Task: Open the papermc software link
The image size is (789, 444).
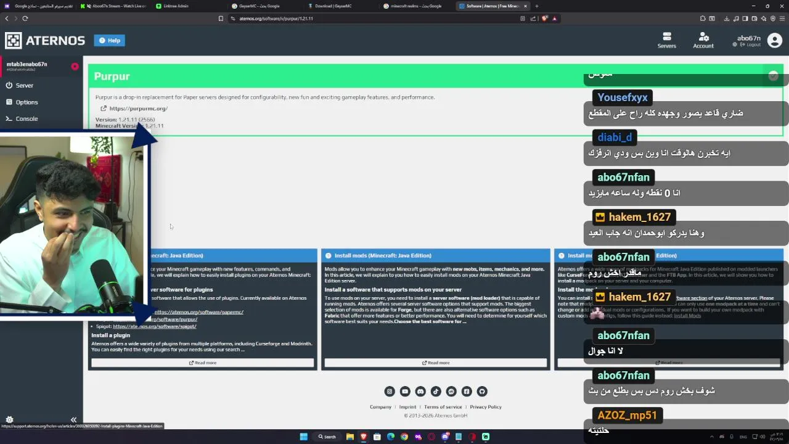Action: tap(198, 312)
